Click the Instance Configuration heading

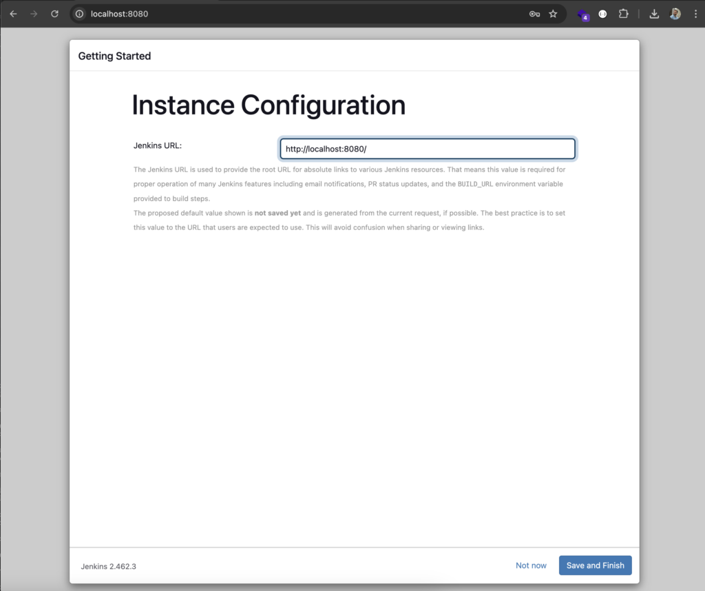(269, 105)
